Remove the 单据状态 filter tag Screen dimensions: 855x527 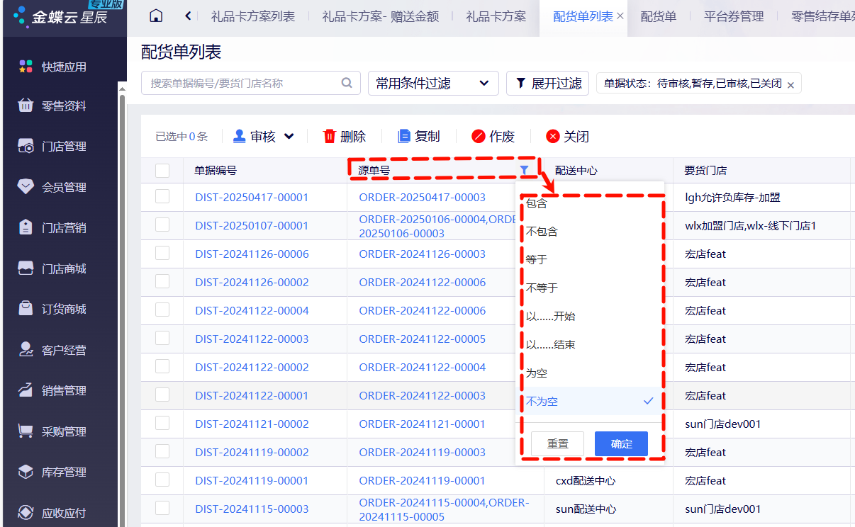[790, 85]
